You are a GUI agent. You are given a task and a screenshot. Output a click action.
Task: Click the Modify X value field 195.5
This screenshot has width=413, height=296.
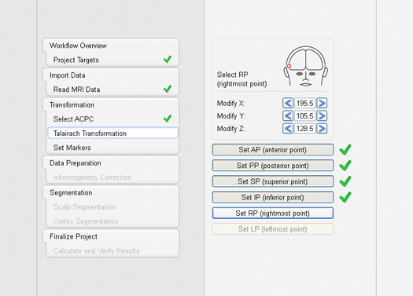click(x=305, y=103)
